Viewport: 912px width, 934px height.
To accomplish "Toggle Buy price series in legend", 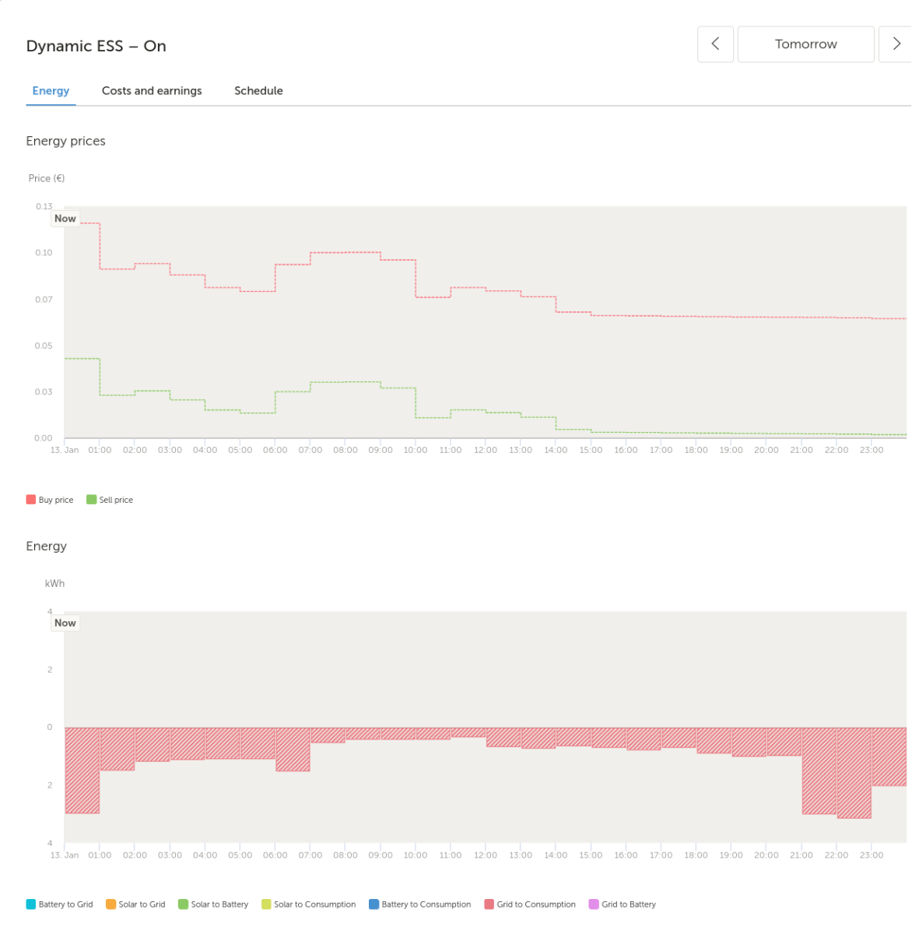I will click(x=50, y=500).
